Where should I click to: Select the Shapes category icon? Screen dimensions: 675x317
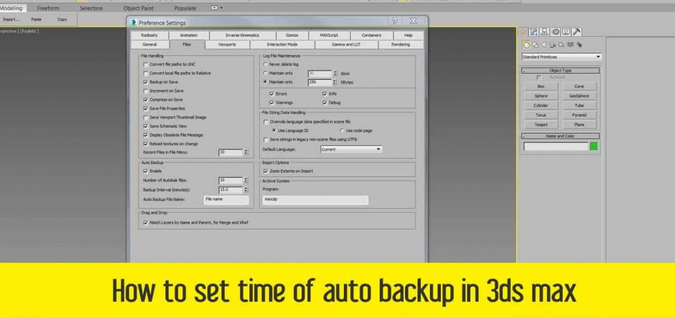point(535,44)
